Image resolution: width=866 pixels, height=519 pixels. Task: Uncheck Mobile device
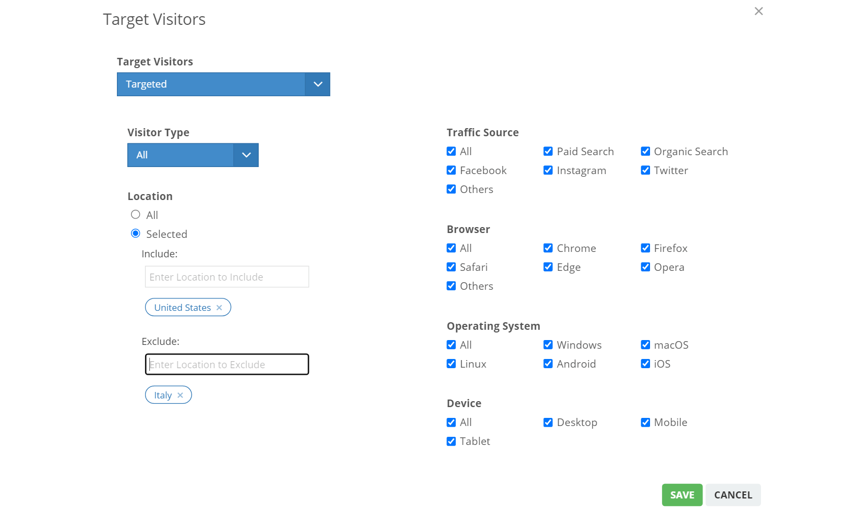pyautogui.click(x=645, y=422)
